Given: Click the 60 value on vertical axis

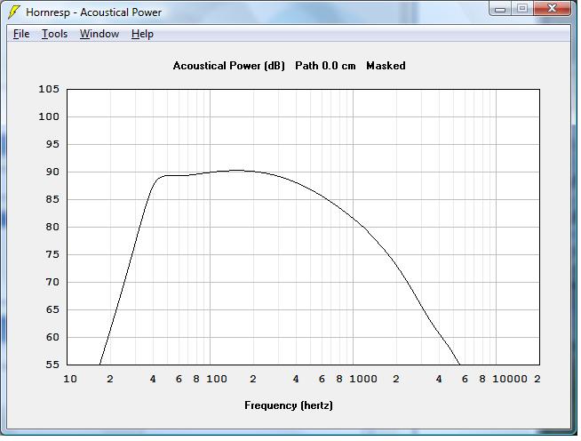Looking at the screenshot, I should [52, 337].
